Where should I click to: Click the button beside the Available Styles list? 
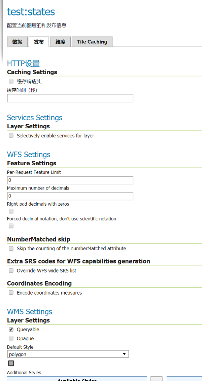coord(156,379)
